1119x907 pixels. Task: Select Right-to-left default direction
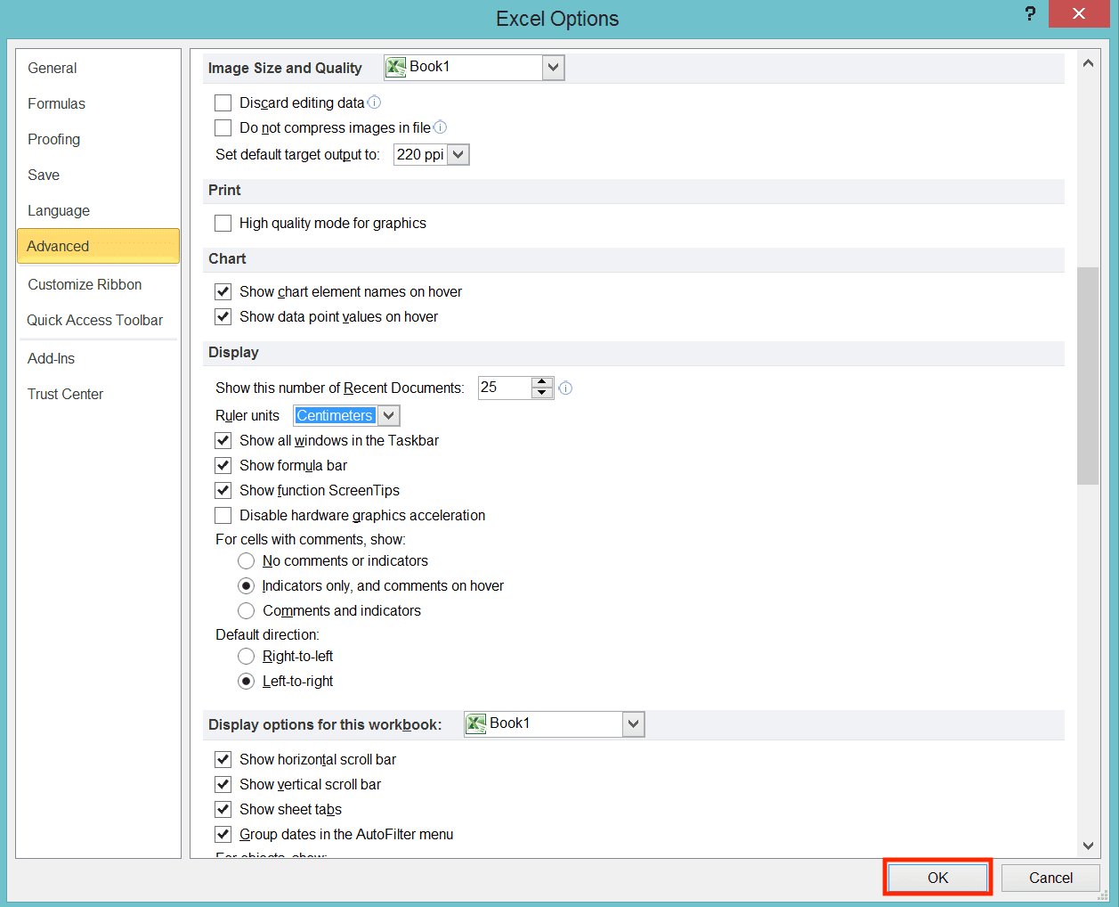point(246,656)
